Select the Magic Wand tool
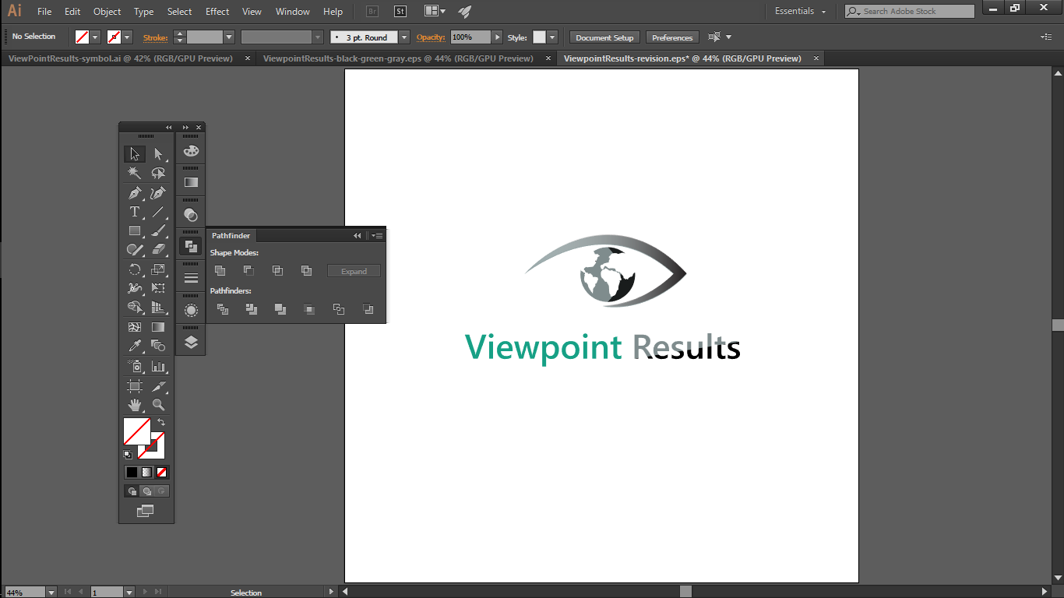Image resolution: width=1064 pixels, height=598 pixels. click(x=134, y=172)
